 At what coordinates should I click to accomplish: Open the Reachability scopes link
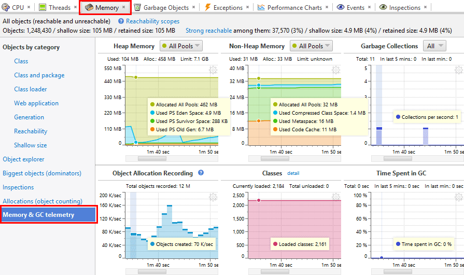(x=153, y=21)
